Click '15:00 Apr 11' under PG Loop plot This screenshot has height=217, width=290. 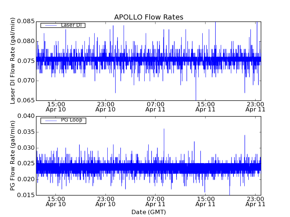point(205,202)
